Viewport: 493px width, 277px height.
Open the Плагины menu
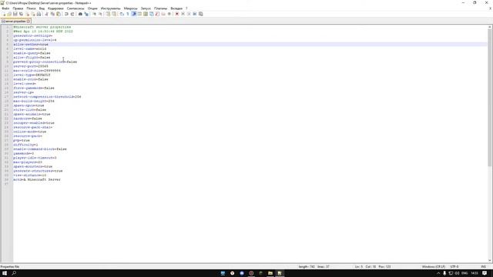click(x=161, y=8)
